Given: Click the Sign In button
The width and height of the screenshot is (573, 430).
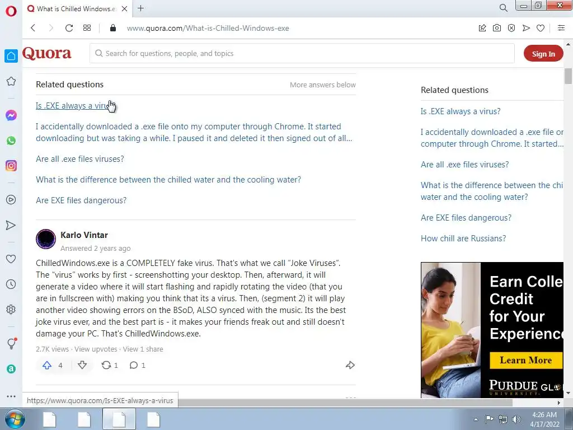Looking at the screenshot, I should click(x=543, y=54).
